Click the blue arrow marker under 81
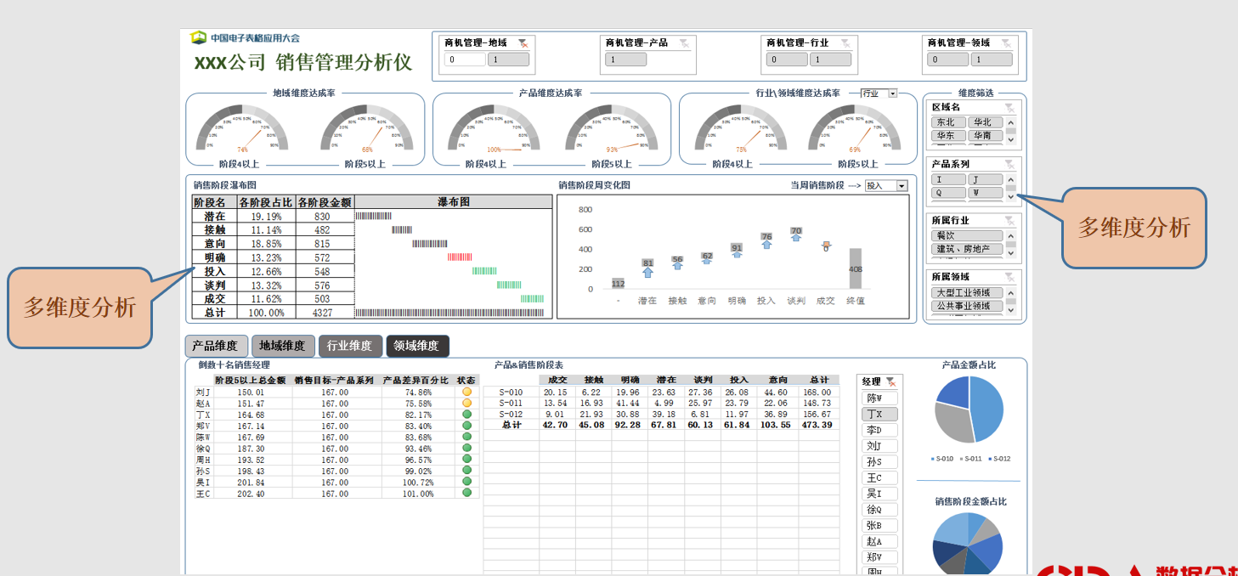The height and width of the screenshot is (576, 1238). pos(648,273)
